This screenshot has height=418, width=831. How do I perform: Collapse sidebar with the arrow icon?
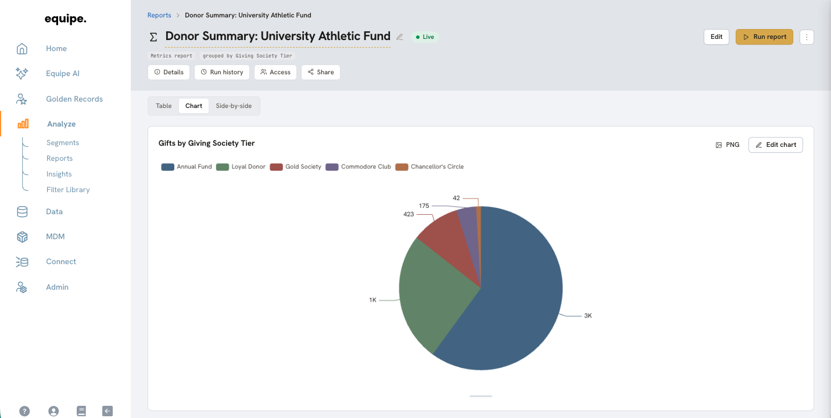pos(108,411)
